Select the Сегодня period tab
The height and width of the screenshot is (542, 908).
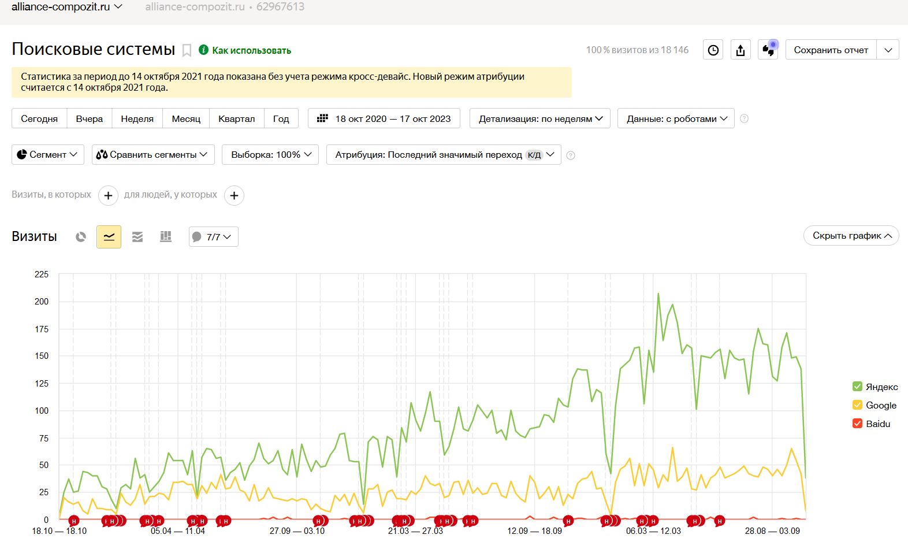[39, 118]
